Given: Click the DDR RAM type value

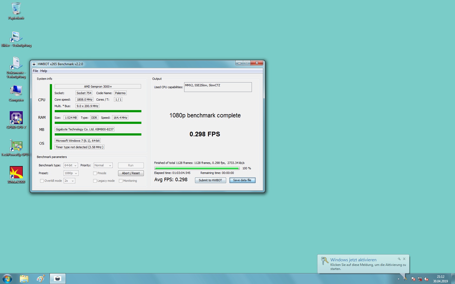Looking at the screenshot, I should click(x=94, y=118).
